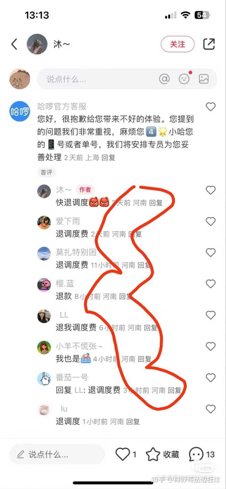This screenshot has height=489, width=226.
Task: Focus the bottom 说点什么 input field
Action: pyautogui.click(x=57, y=454)
